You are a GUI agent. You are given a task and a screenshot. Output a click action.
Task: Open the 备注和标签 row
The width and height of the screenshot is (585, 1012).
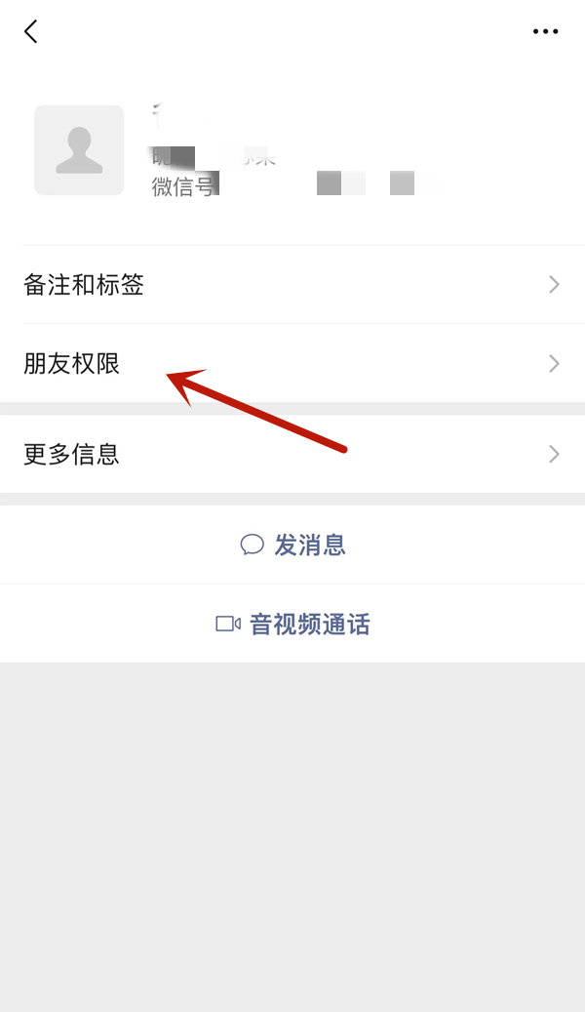point(292,285)
